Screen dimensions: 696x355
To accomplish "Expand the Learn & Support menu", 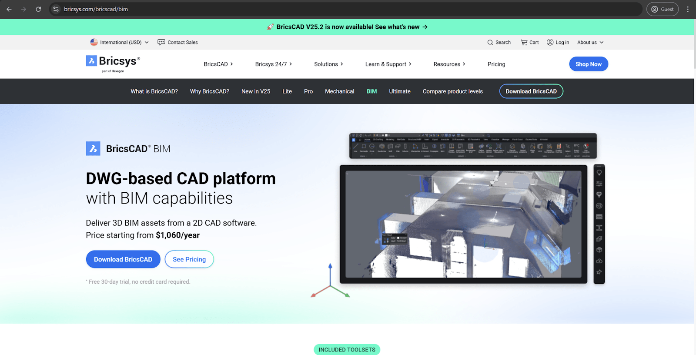I will [388, 64].
